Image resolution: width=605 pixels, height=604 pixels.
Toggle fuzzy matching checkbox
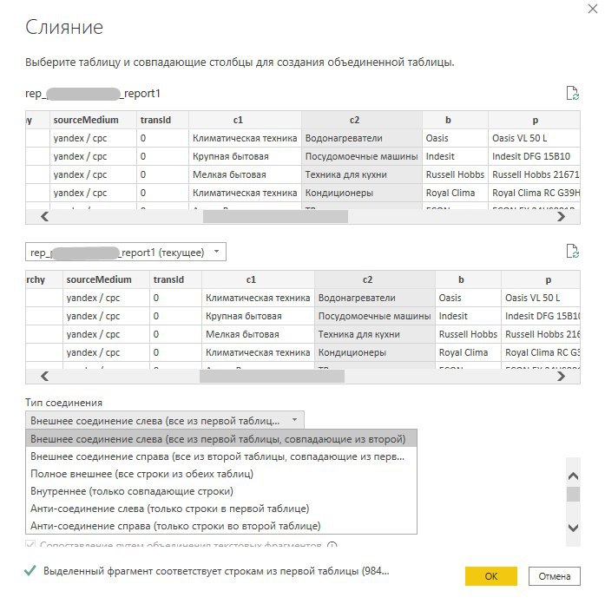click(x=30, y=545)
